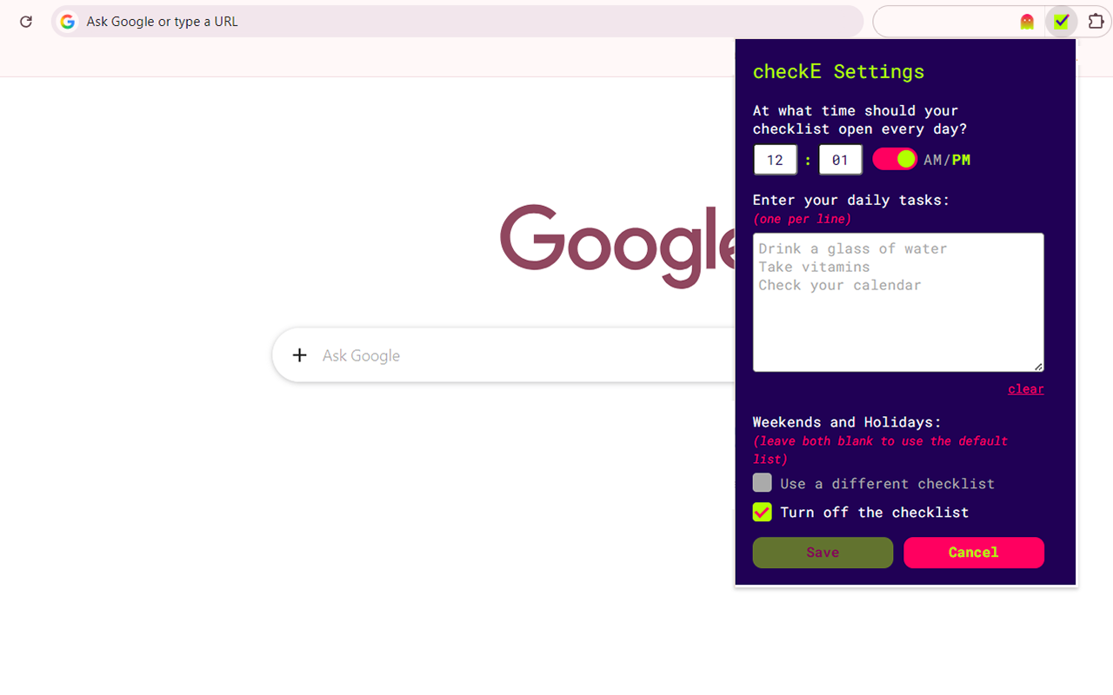
Task: Open the Extensions puzzle-piece menu
Action: pyautogui.click(x=1096, y=22)
